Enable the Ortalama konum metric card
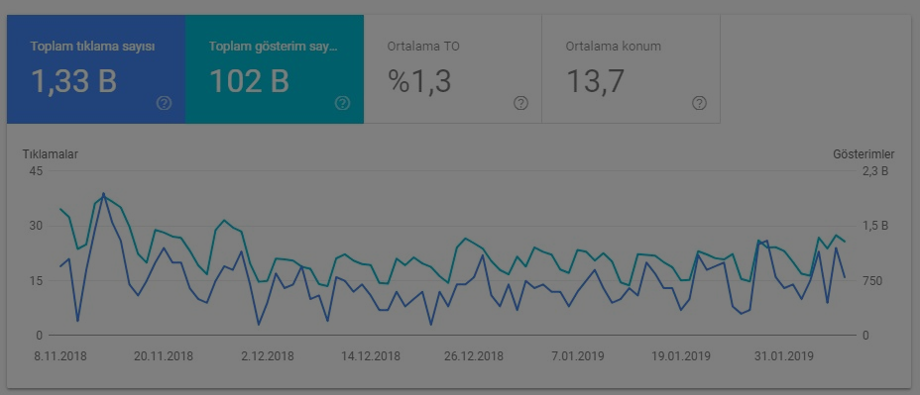The height and width of the screenshot is (395, 920). [631, 69]
